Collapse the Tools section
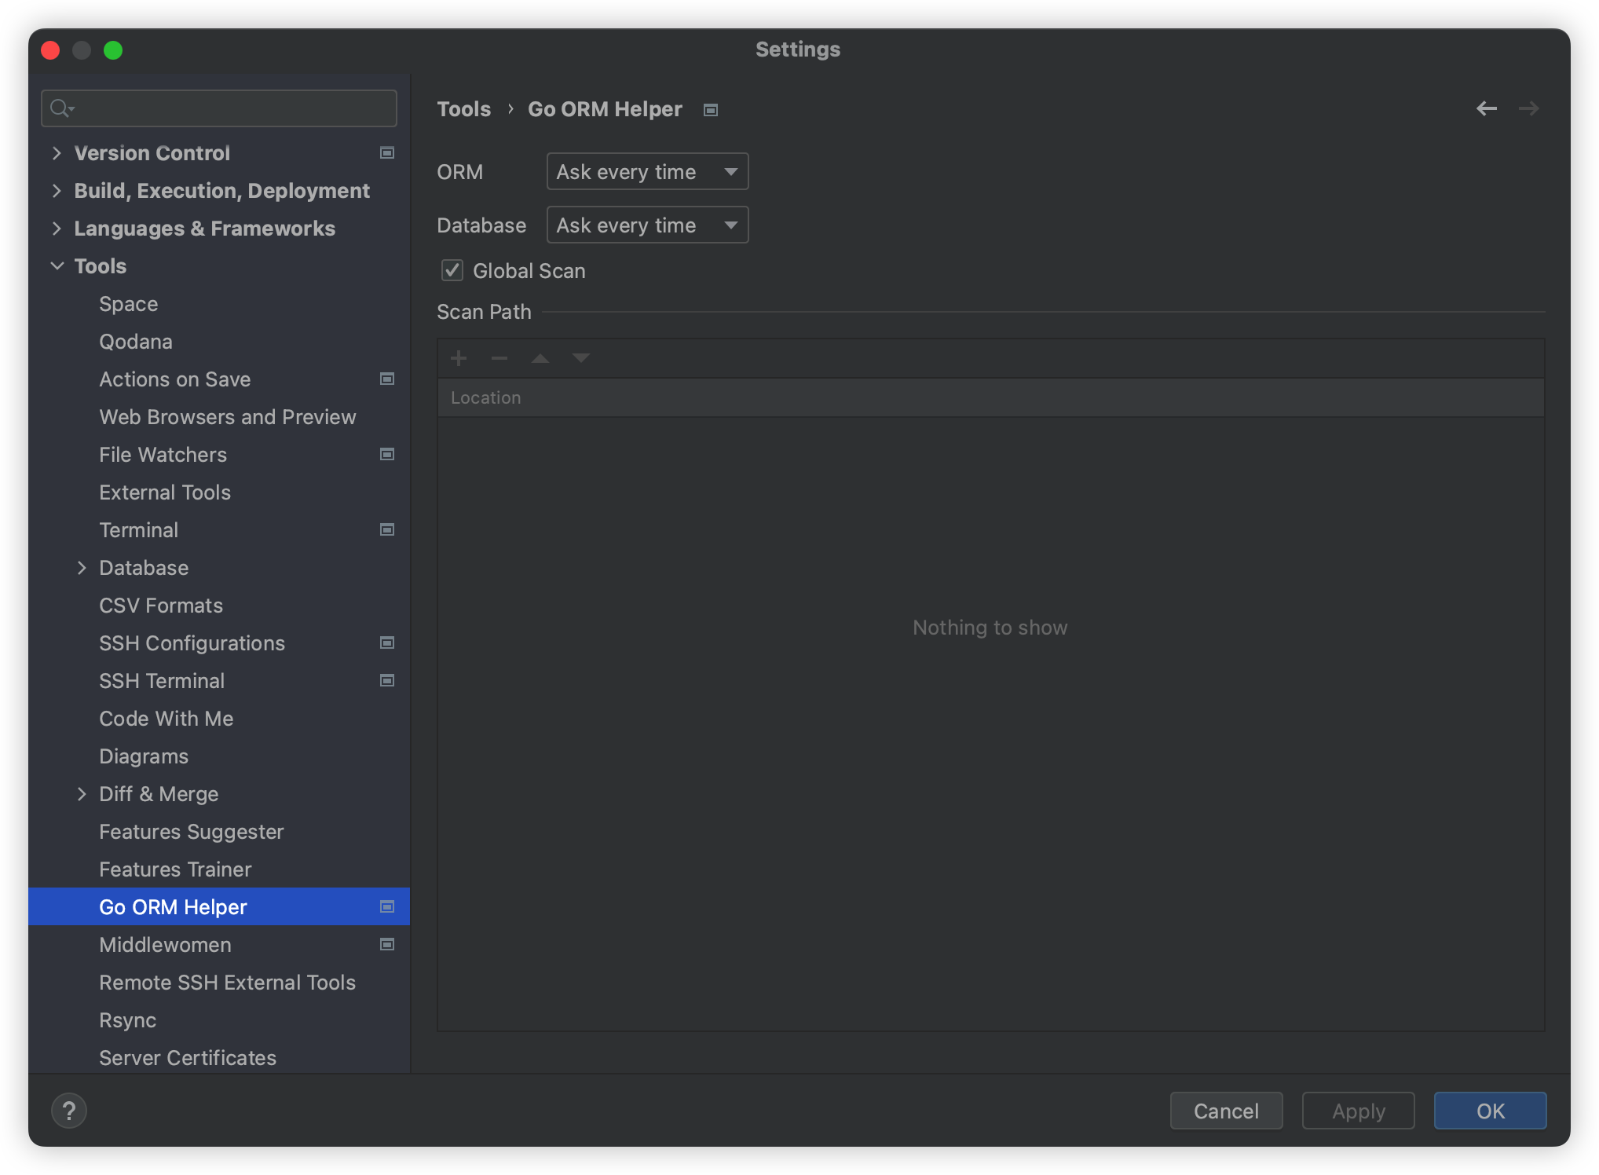Viewport: 1599px width, 1175px height. pyautogui.click(x=57, y=265)
